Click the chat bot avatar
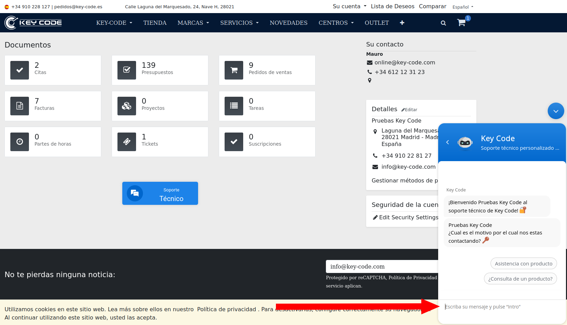This screenshot has height=325, width=567. coord(465,142)
